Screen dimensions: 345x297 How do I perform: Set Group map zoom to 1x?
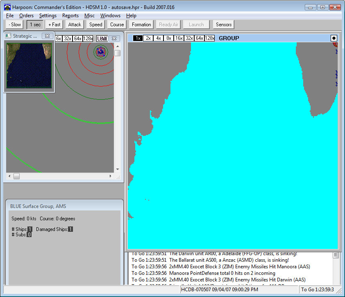tap(138, 38)
